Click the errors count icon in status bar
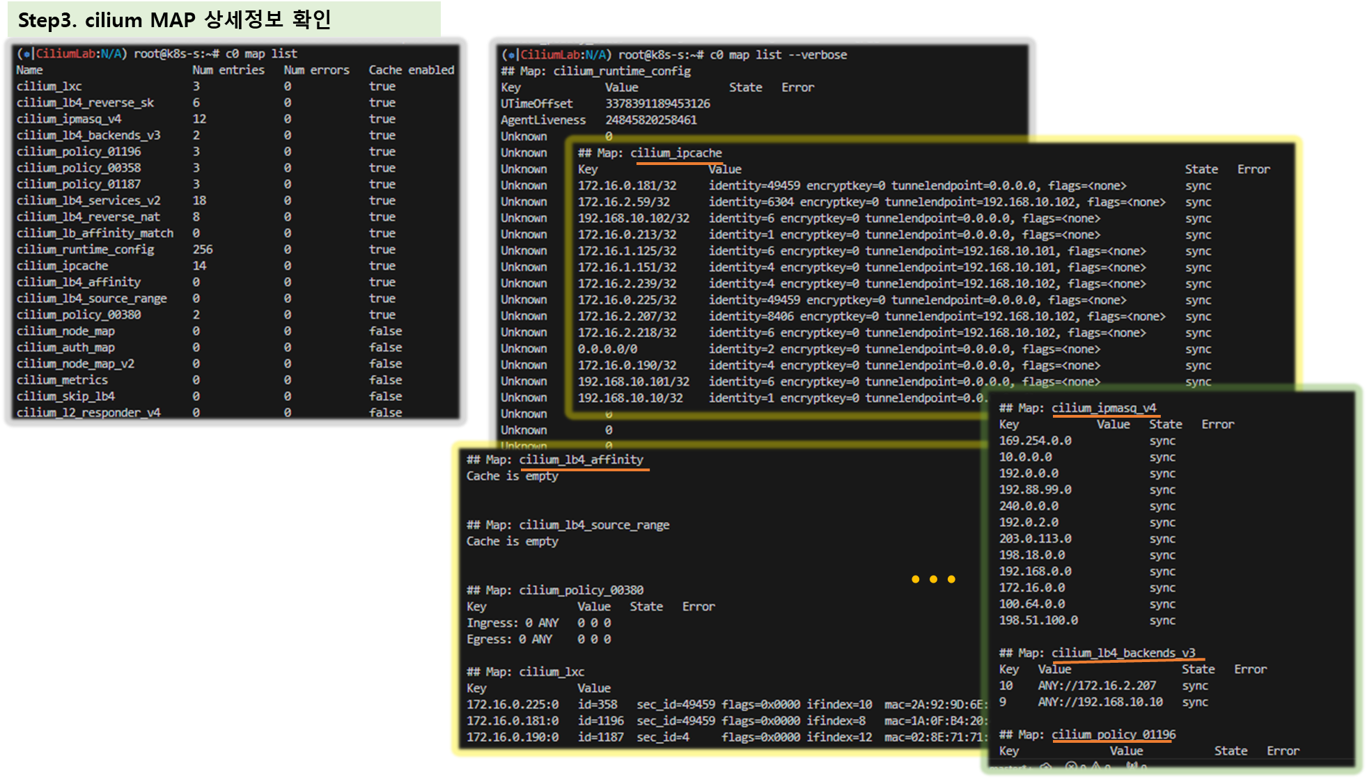The image size is (1367, 779). [1071, 766]
